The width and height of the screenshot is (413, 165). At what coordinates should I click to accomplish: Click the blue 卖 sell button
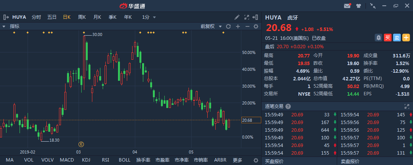397,38
